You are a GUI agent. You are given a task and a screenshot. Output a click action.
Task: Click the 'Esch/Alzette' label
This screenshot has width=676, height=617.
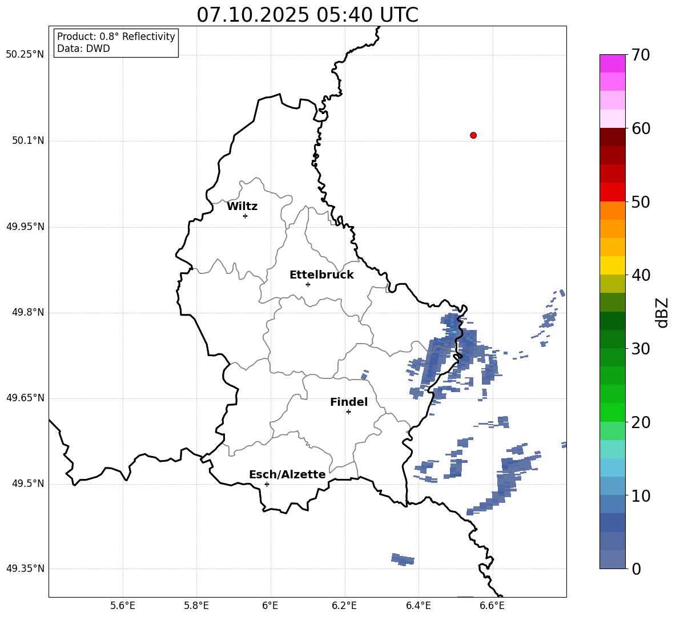(x=287, y=474)
